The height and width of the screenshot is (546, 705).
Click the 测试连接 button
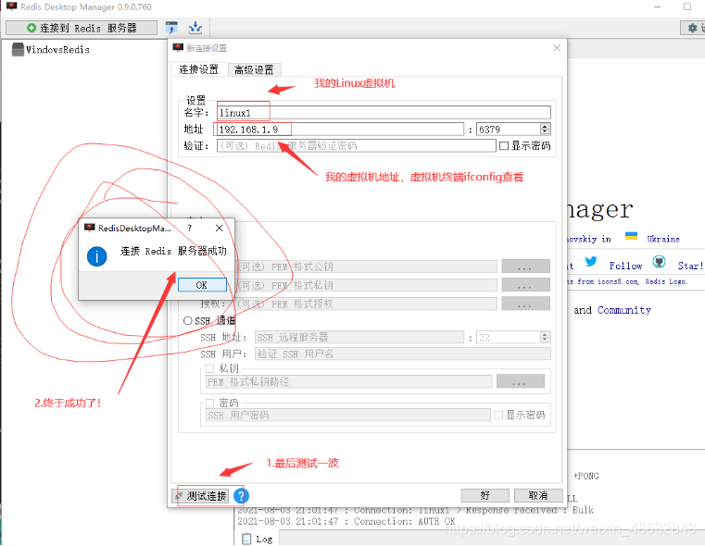point(200,496)
